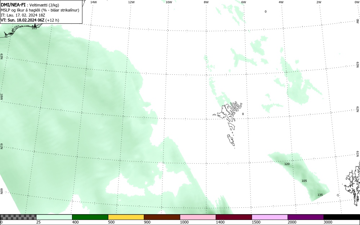
Task: Click the 6W longitude label
Action: [244, 2]
